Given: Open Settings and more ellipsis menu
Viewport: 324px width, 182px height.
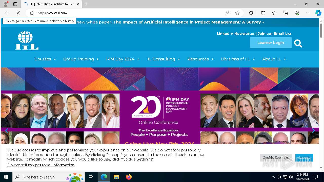Looking at the screenshot, I should coord(308,13).
